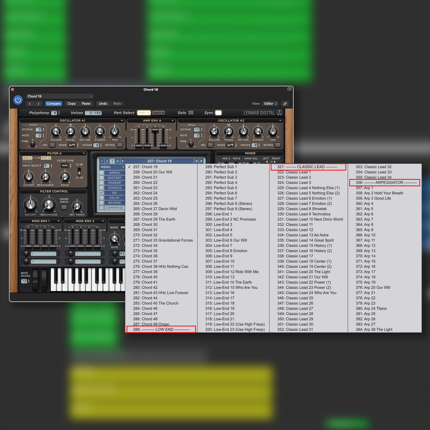This screenshot has height=430, width=430.
Task: Click the previous preset arrow
Action: coord(30,103)
